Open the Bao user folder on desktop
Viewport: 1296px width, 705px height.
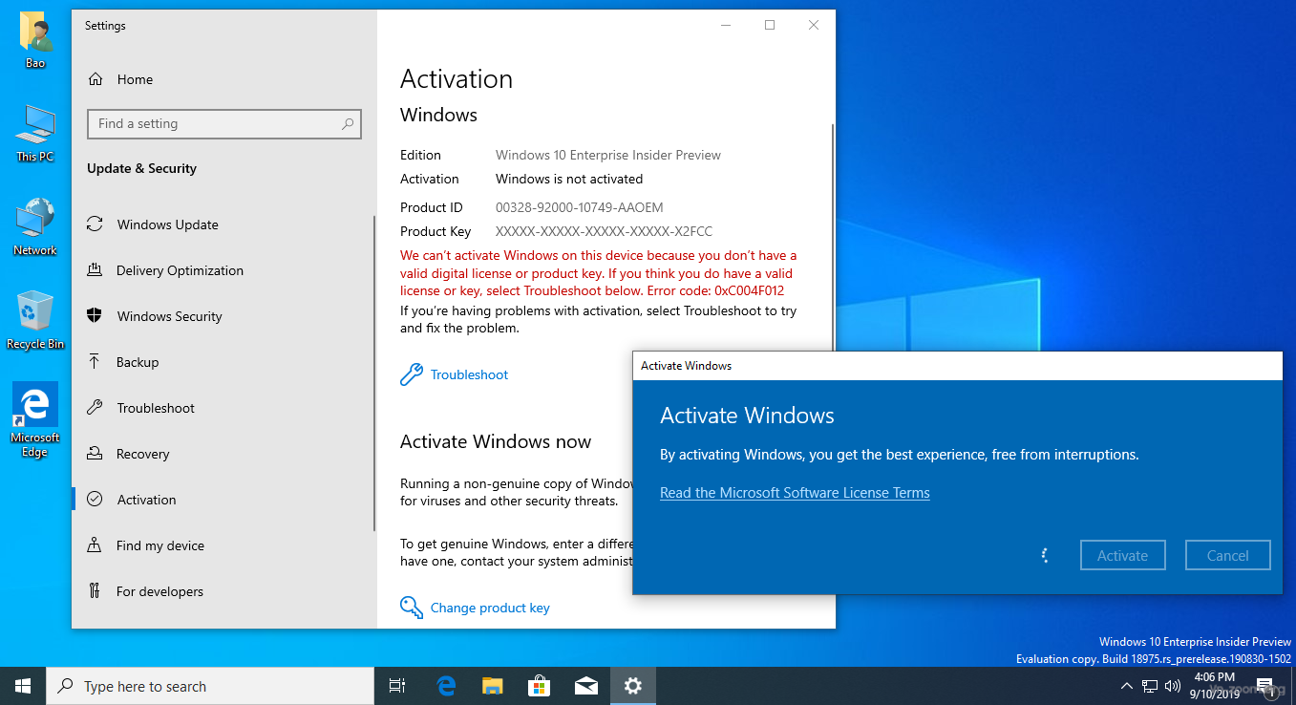click(35, 40)
